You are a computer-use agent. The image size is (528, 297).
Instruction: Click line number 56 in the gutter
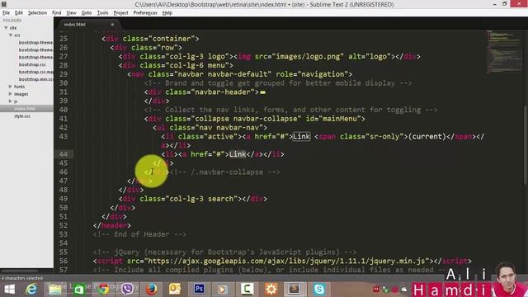64,261
